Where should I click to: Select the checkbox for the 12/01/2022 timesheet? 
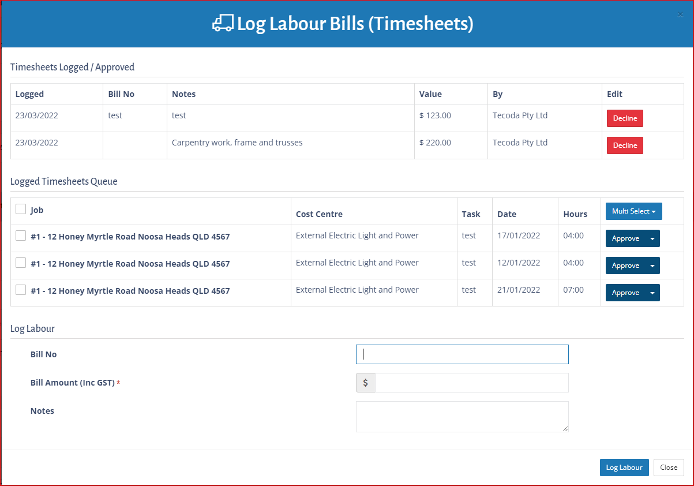tap(21, 263)
